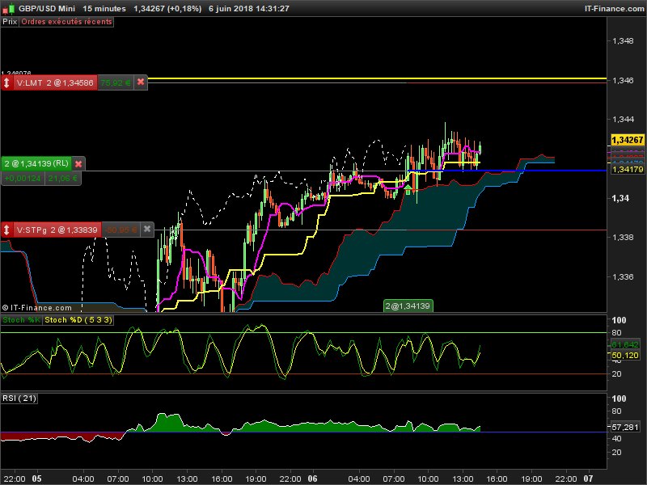Click the GBP/USD Mini instrument title
The image size is (647, 485).
[47, 9]
